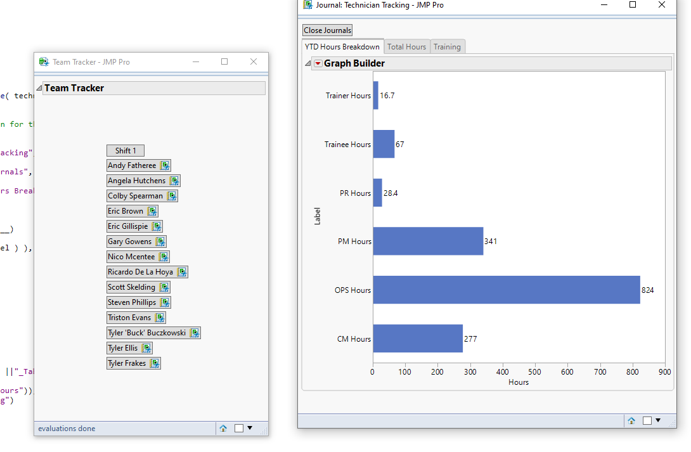Close the Team Tracker window
Screen dimensions: 691x452
point(254,61)
